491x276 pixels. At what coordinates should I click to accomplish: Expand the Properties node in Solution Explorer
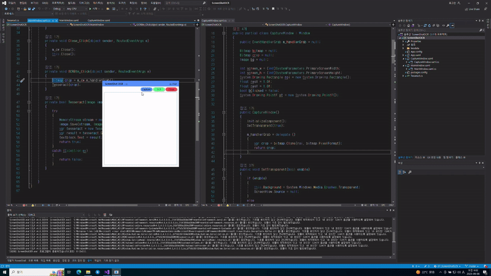[x=404, y=41]
